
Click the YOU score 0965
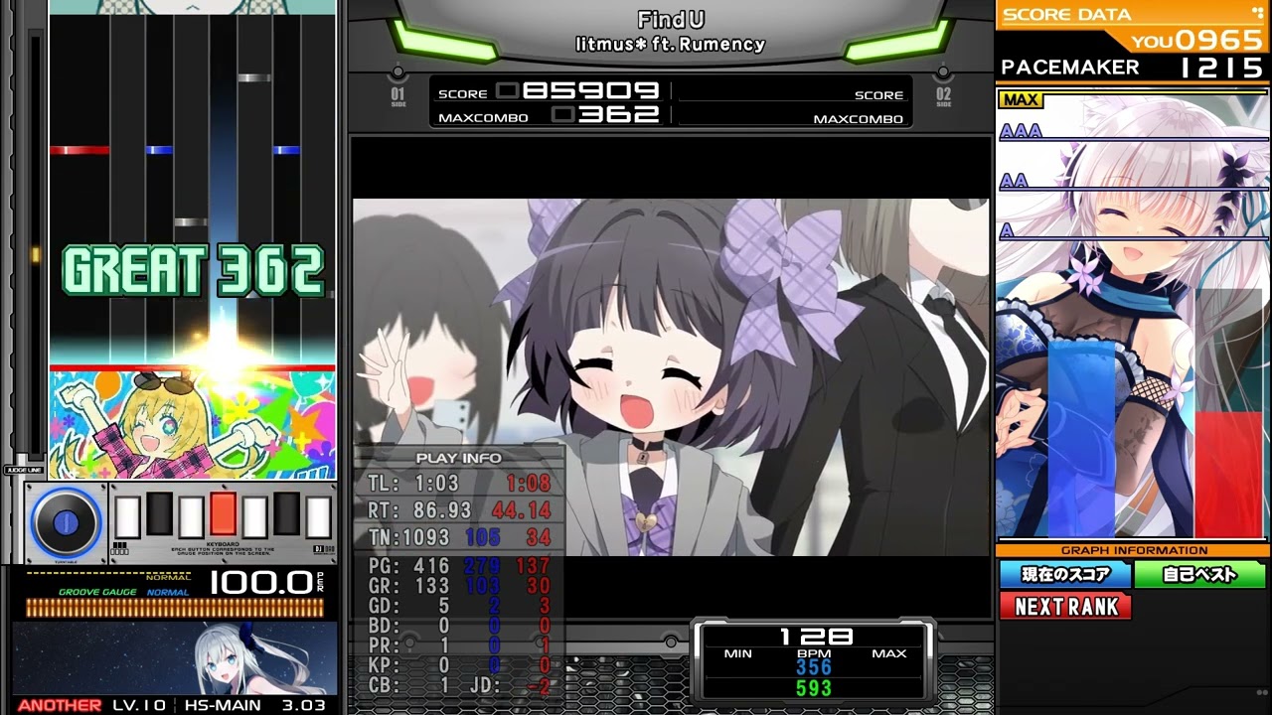pyautogui.click(x=1197, y=40)
